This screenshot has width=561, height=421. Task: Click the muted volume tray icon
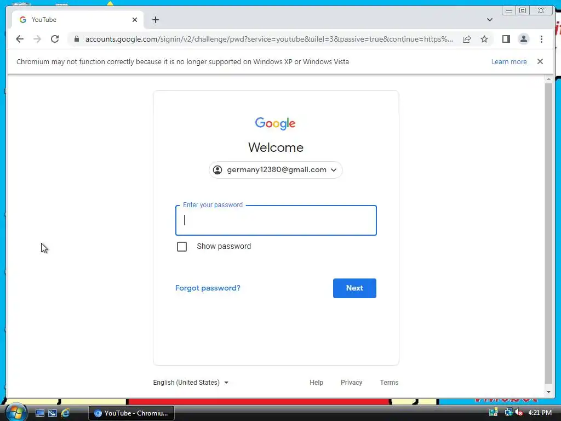click(x=519, y=412)
